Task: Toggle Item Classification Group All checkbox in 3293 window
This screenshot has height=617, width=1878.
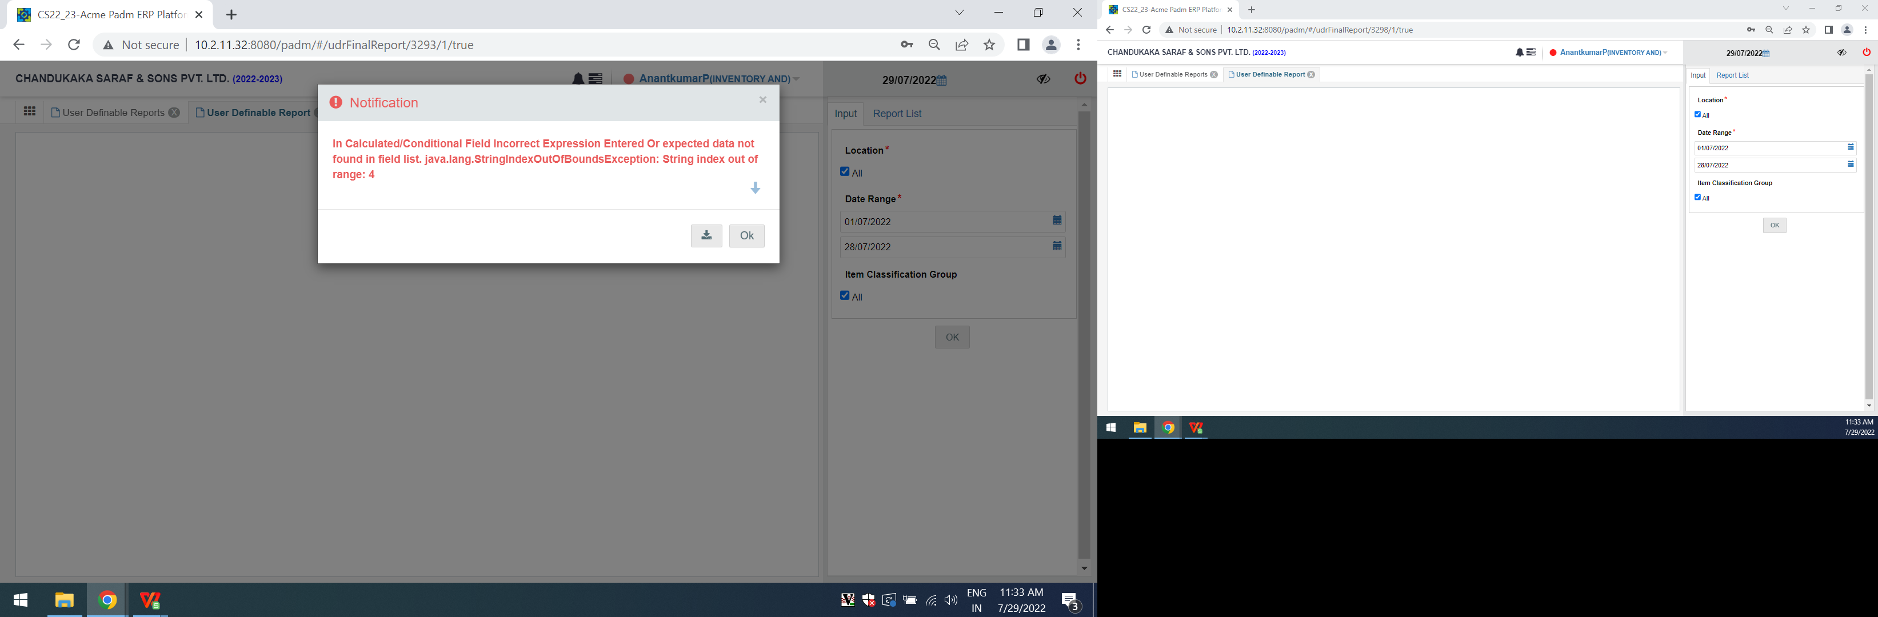Action: click(x=845, y=296)
